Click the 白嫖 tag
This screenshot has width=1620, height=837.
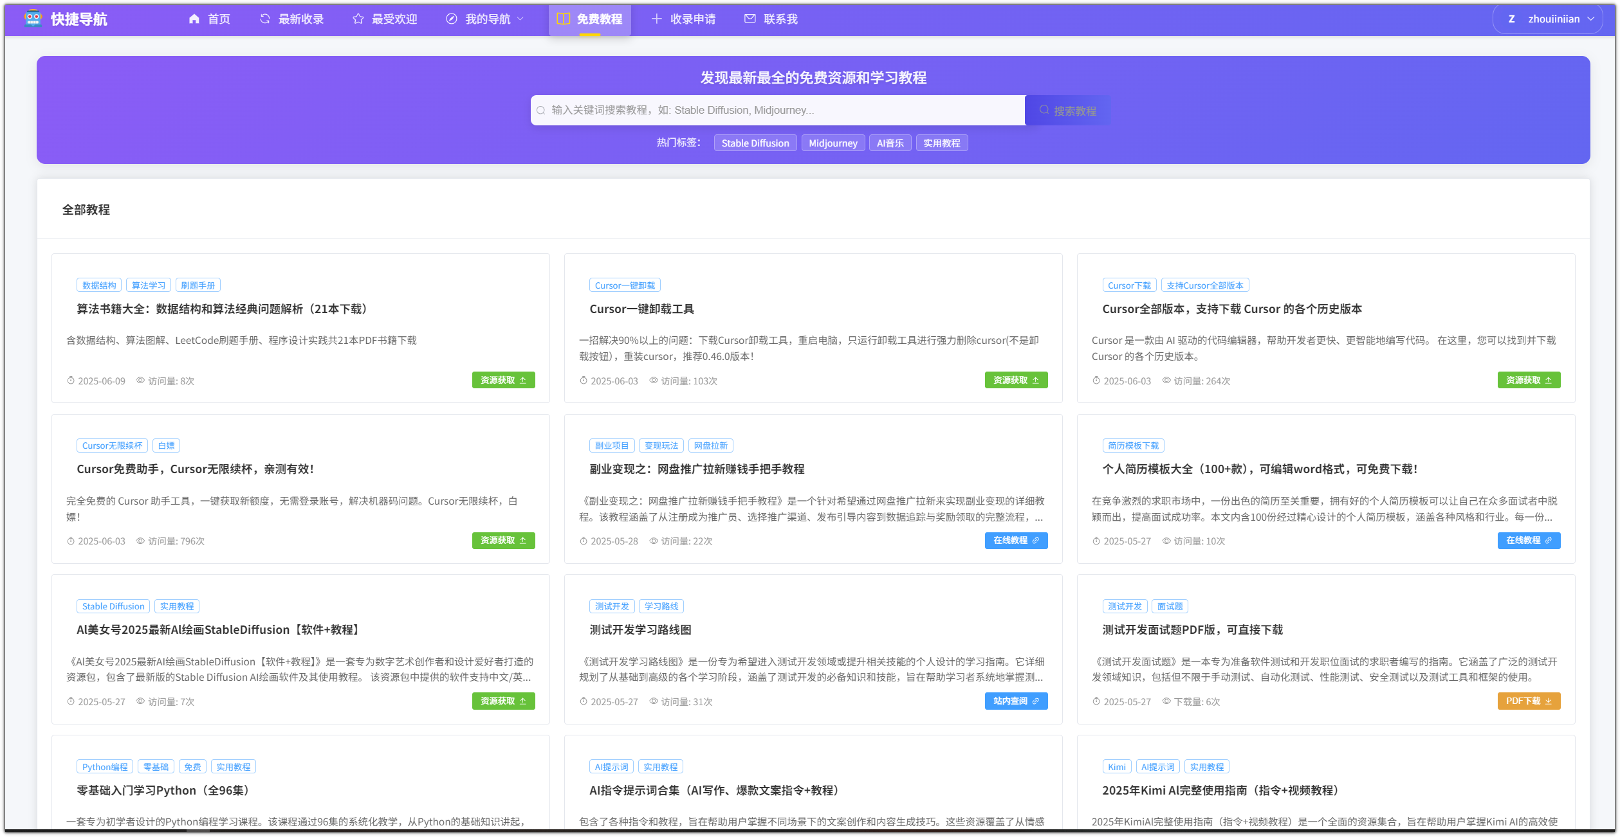click(166, 446)
